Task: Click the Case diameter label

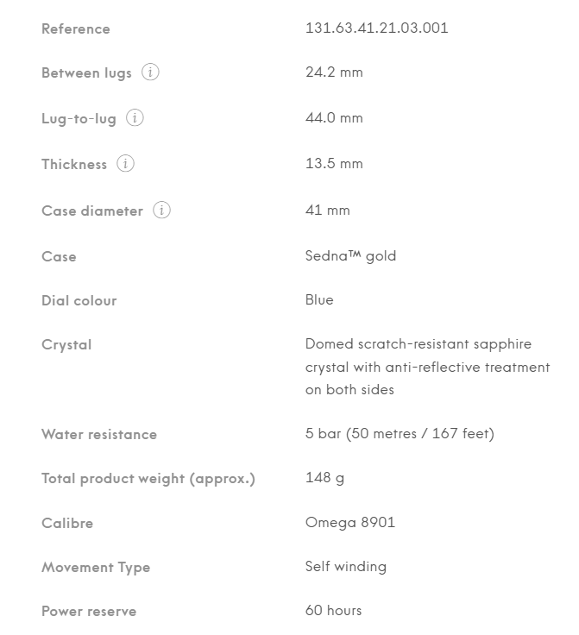Action: point(92,211)
